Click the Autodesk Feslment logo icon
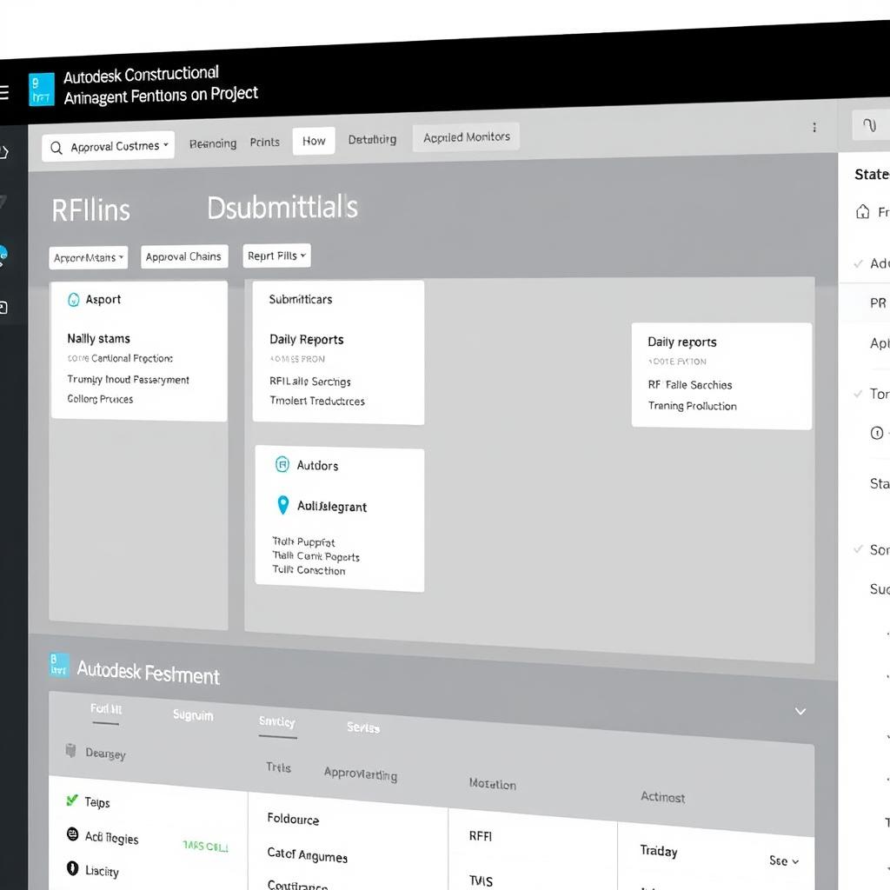This screenshot has height=890, width=890. click(59, 665)
